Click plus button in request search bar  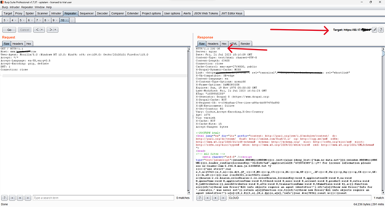20,198
